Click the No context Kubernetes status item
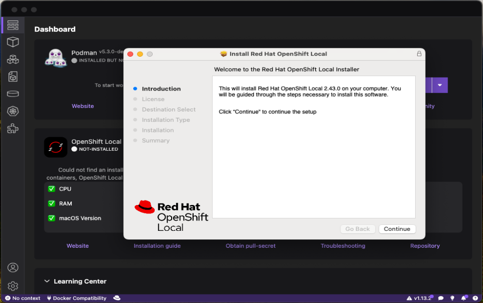 point(23,298)
